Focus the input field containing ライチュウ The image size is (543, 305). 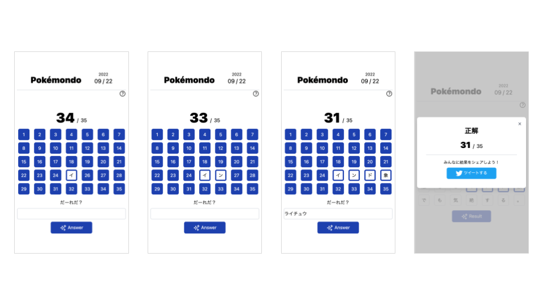[338, 213]
